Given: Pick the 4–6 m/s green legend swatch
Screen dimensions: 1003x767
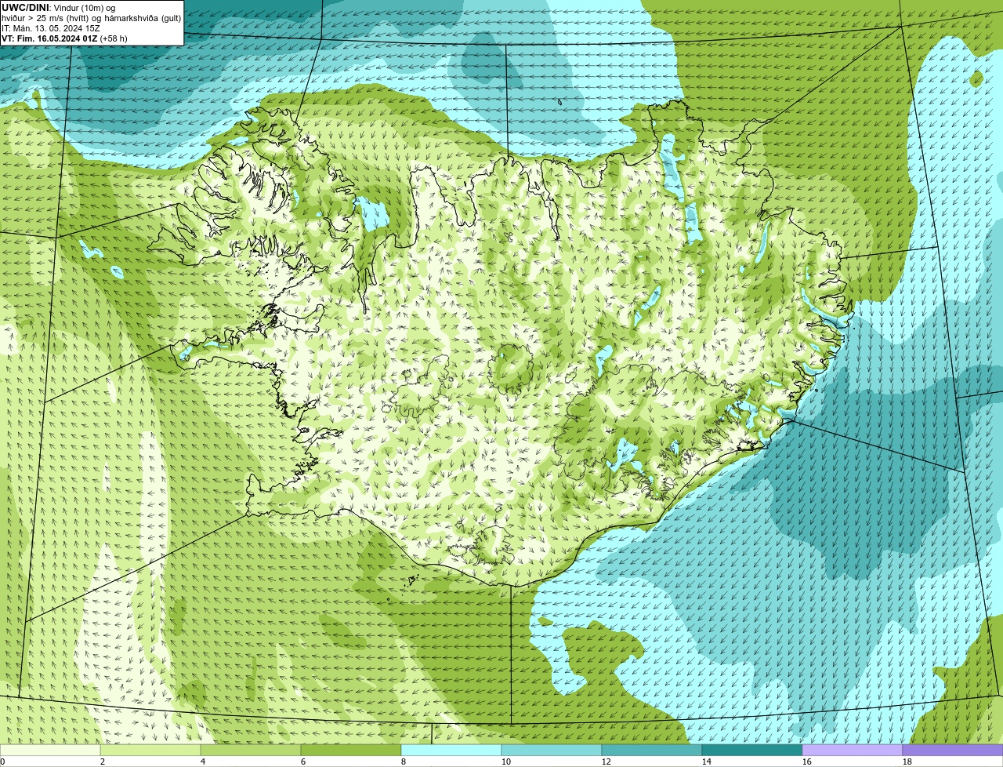Looking at the screenshot, I should pyautogui.click(x=251, y=750).
